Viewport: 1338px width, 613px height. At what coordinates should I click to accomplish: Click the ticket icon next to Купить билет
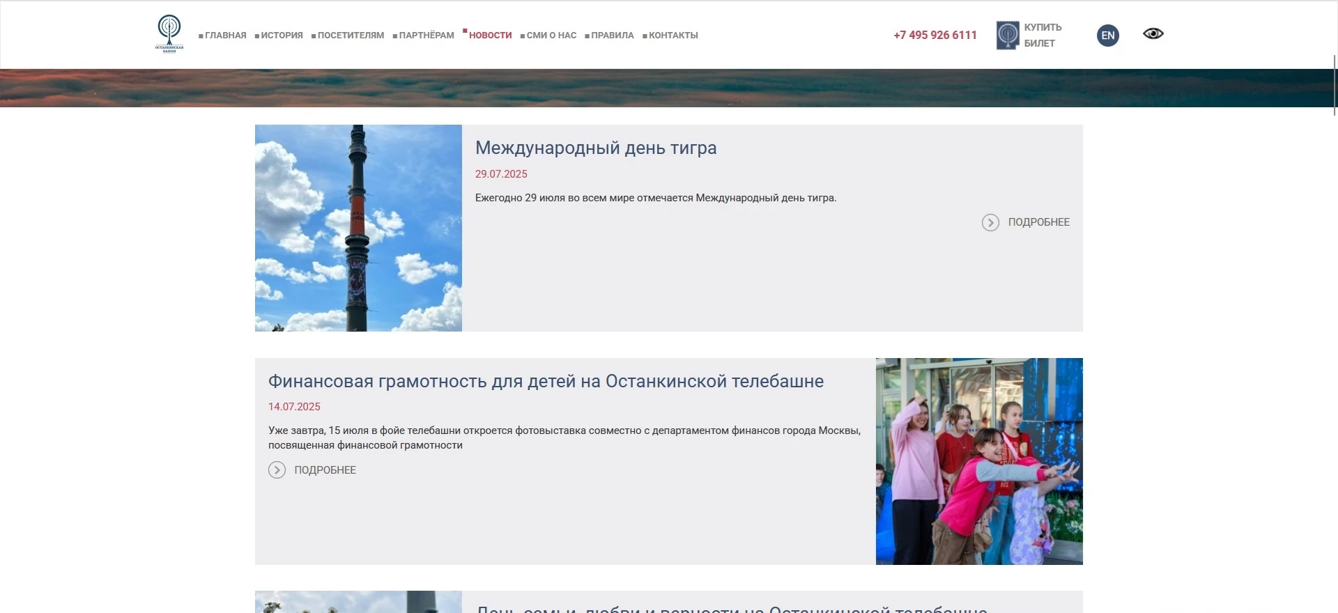1008,36
